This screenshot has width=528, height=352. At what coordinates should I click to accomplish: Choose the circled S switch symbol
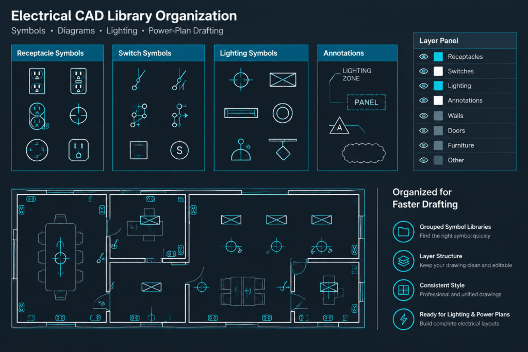[x=179, y=150]
